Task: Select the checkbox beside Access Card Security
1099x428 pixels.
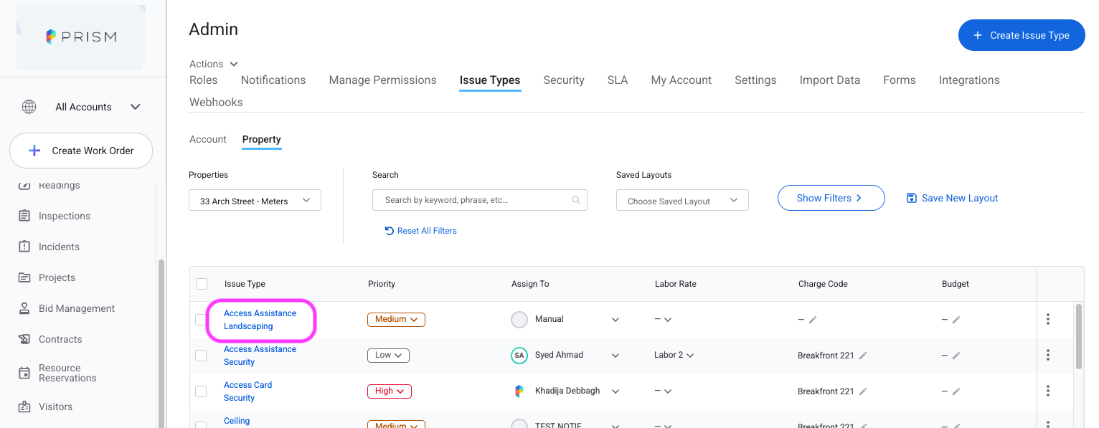Action: click(201, 391)
